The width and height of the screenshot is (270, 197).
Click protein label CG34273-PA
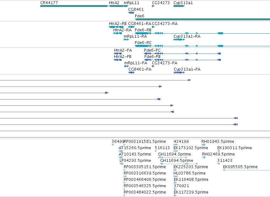(165, 63)
